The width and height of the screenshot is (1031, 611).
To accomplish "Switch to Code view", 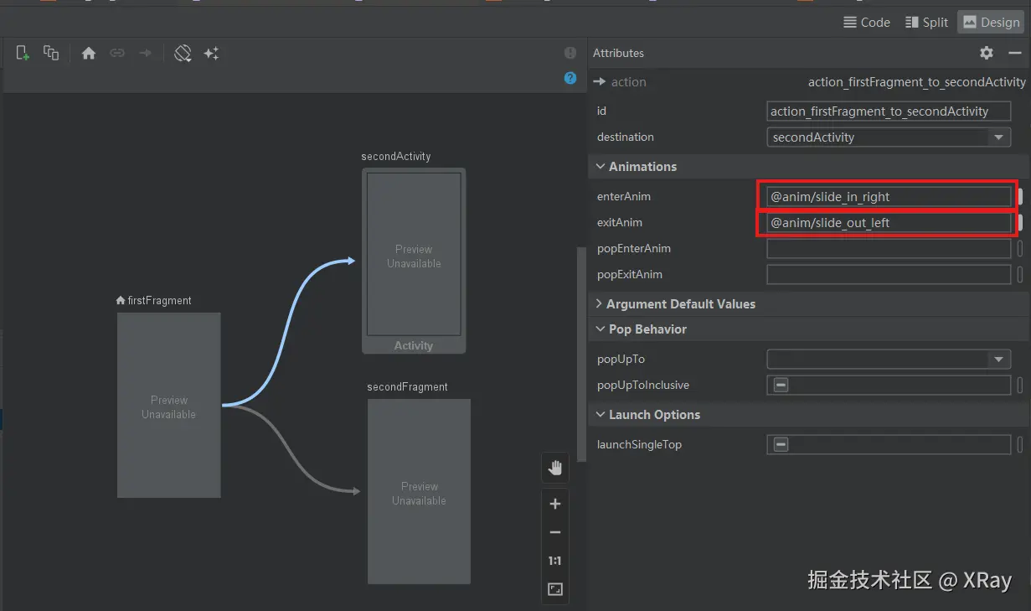I will pyautogui.click(x=867, y=22).
